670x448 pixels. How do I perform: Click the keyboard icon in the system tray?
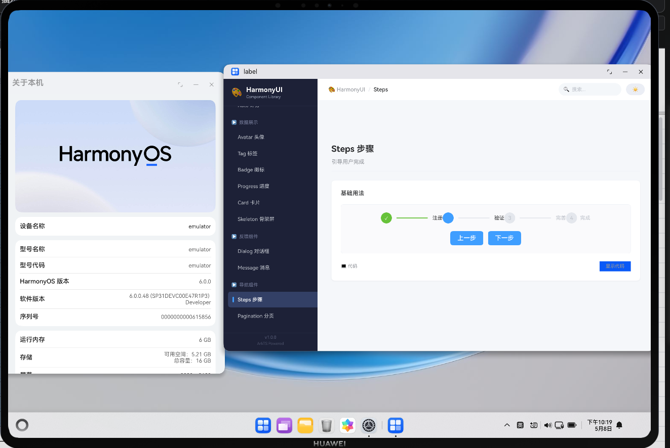click(x=534, y=425)
